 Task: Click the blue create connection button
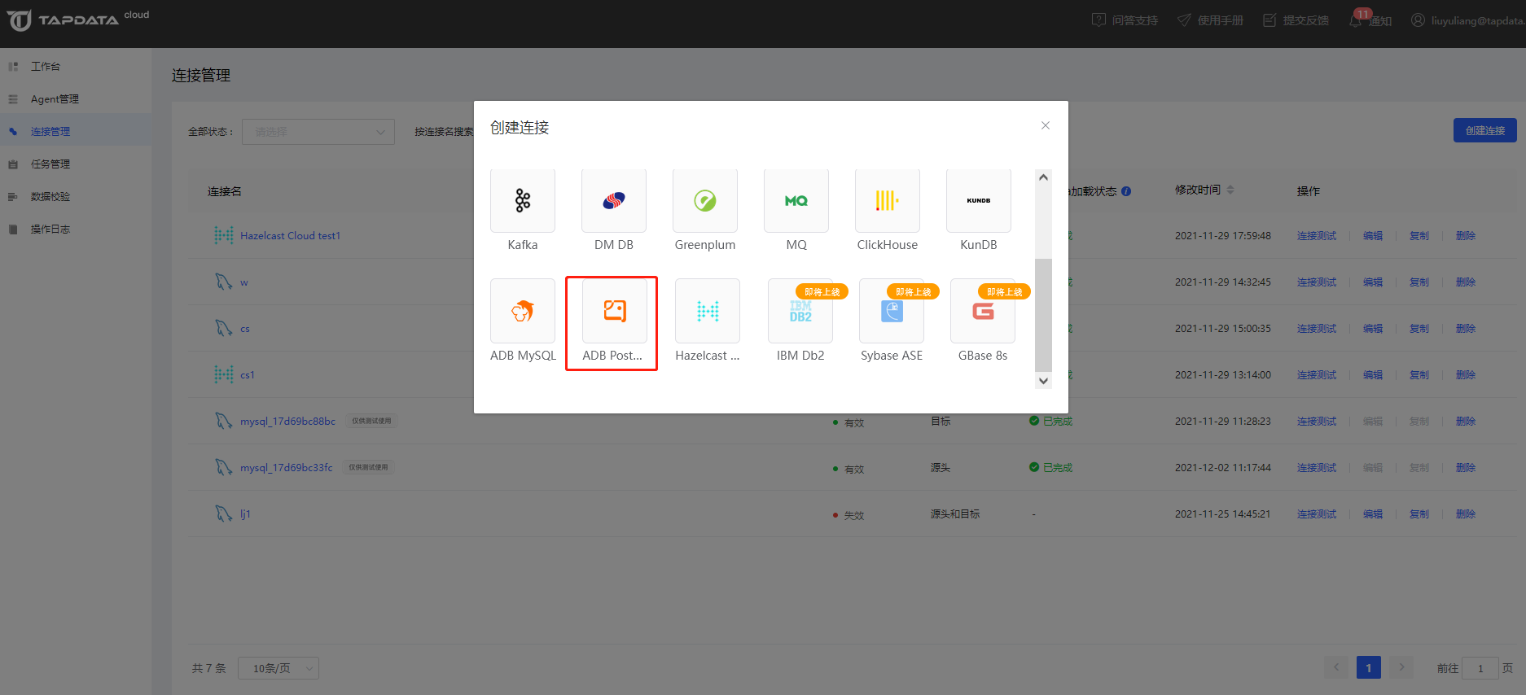pyautogui.click(x=1484, y=130)
